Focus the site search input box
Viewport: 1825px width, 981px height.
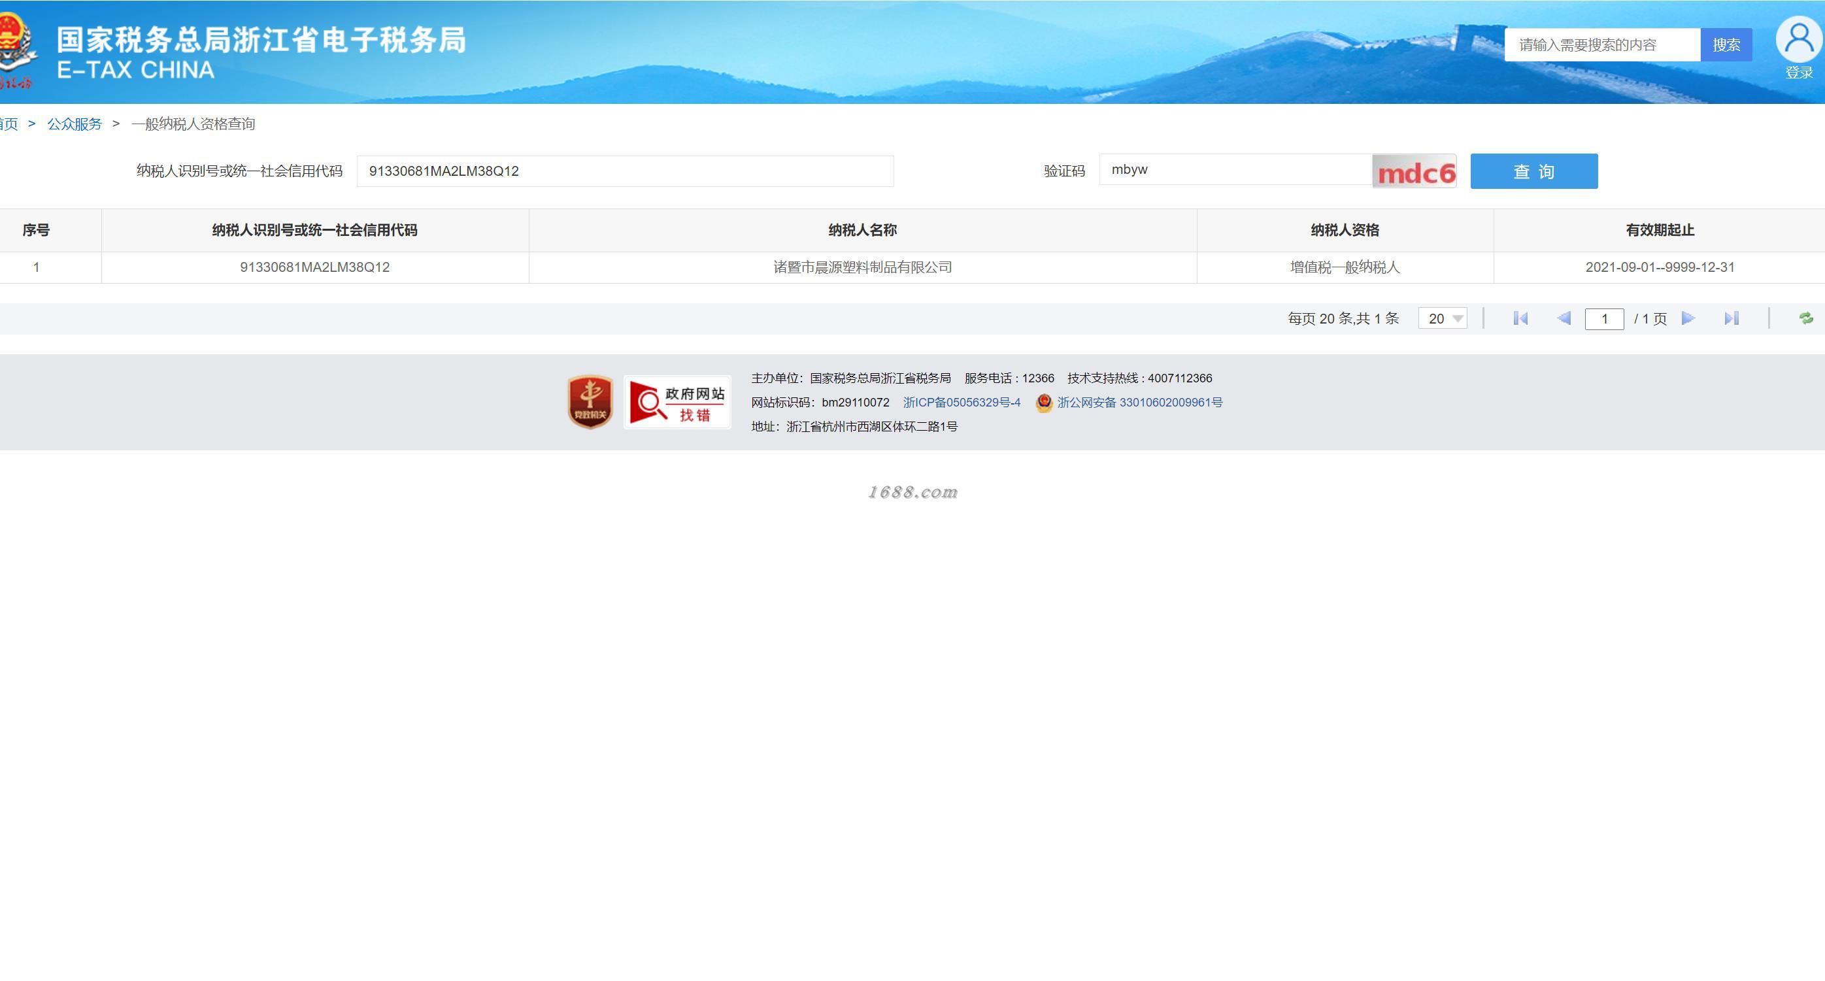pyautogui.click(x=1602, y=45)
